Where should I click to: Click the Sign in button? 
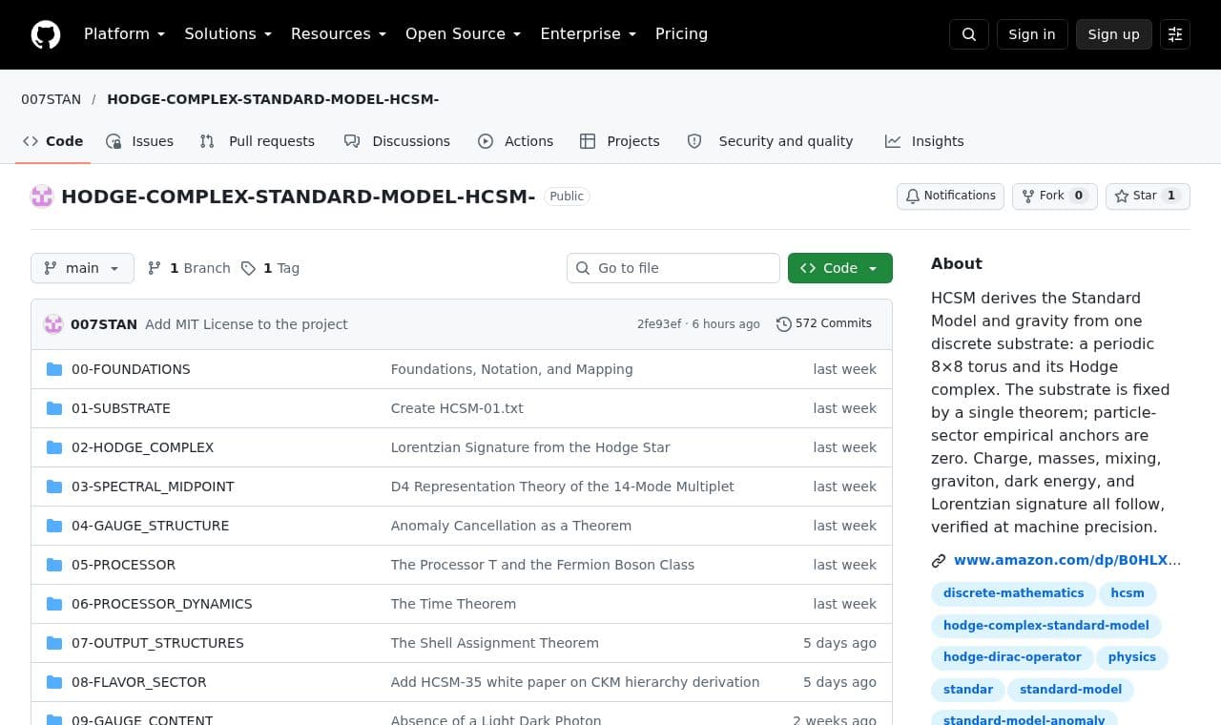pos(1032,34)
